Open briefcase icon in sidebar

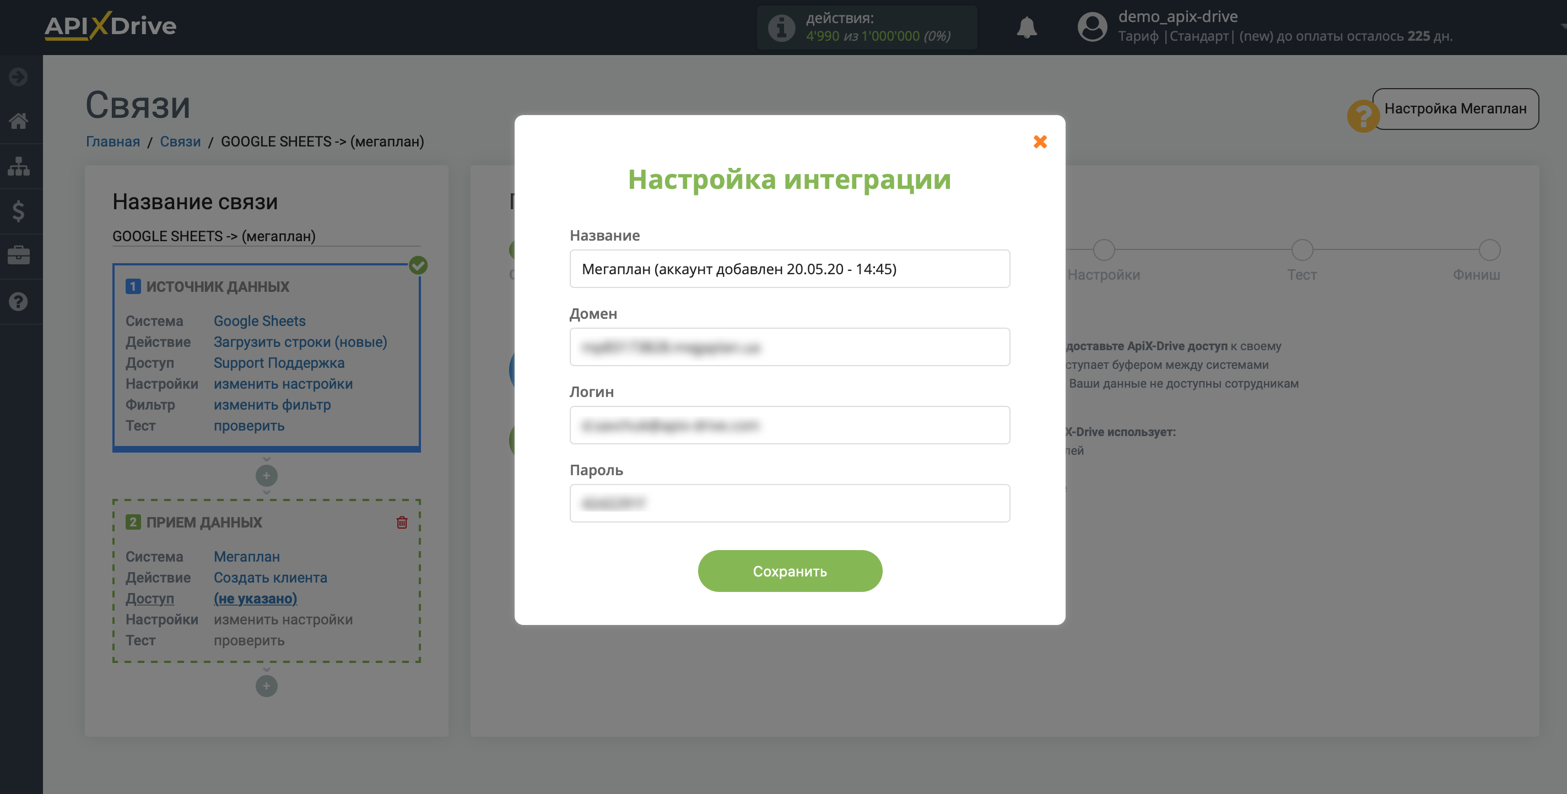(x=18, y=255)
